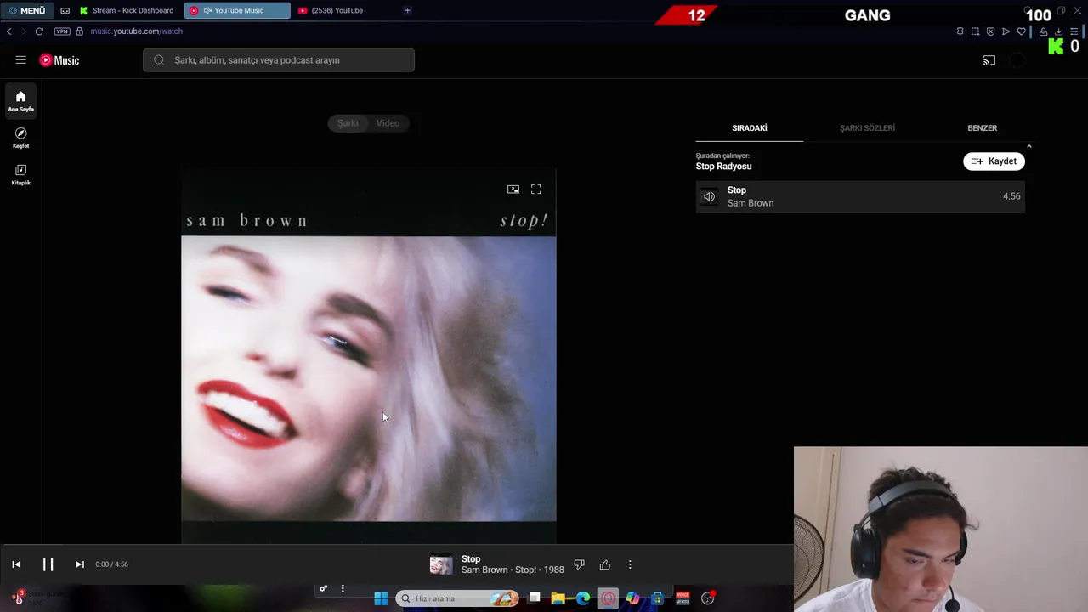Open Keşfet in the sidebar

pyautogui.click(x=20, y=138)
